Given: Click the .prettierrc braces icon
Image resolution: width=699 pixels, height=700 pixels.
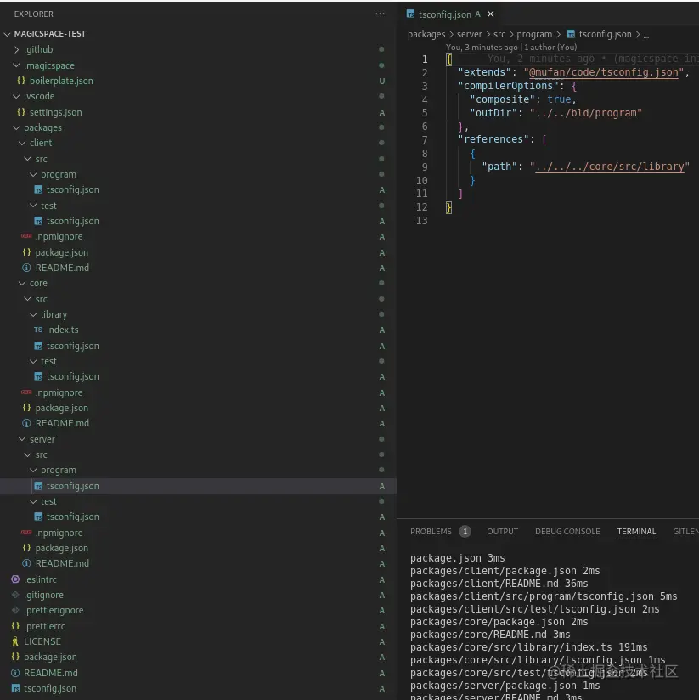Looking at the screenshot, I should coord(15,626).
